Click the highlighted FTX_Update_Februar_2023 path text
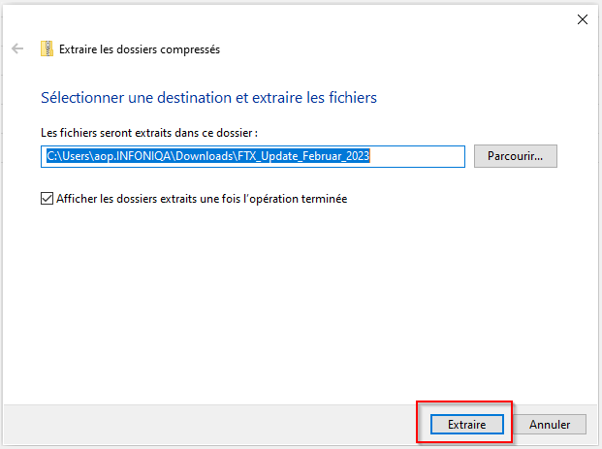 pyautogui.click(x=303, y=156)
